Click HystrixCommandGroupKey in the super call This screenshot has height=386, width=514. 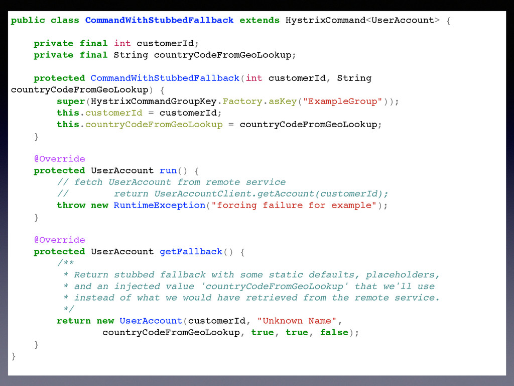tap(154, 101)
